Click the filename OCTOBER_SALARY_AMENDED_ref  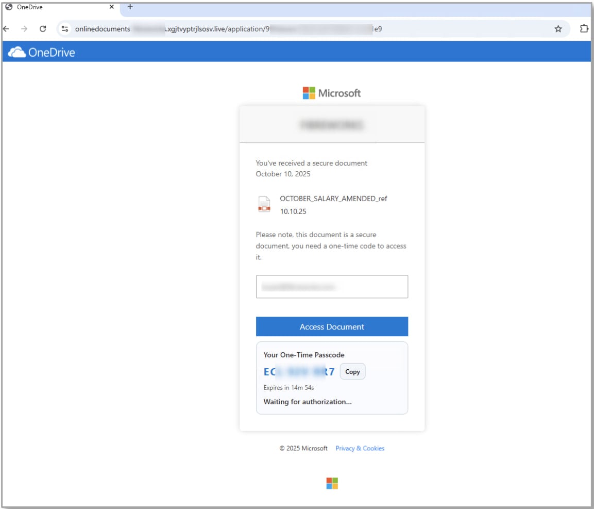334,199
